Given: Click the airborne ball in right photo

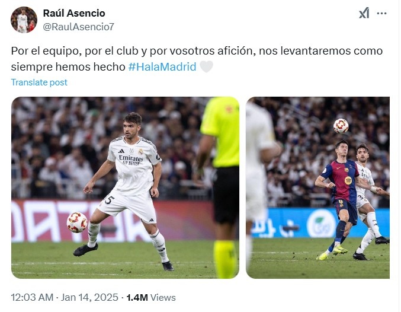Looking at the screenshot, I should (x=341, y=126).
